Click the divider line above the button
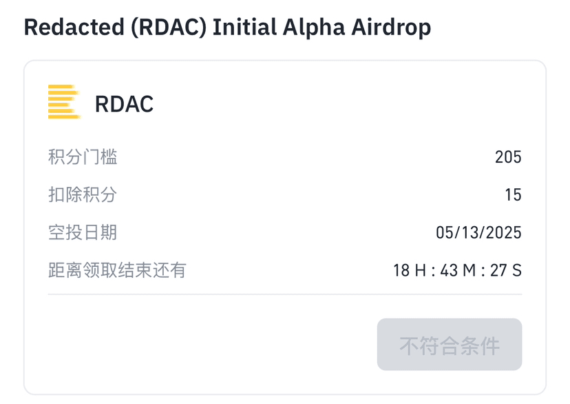Screen dimensions: 570x404 point(285,294)
